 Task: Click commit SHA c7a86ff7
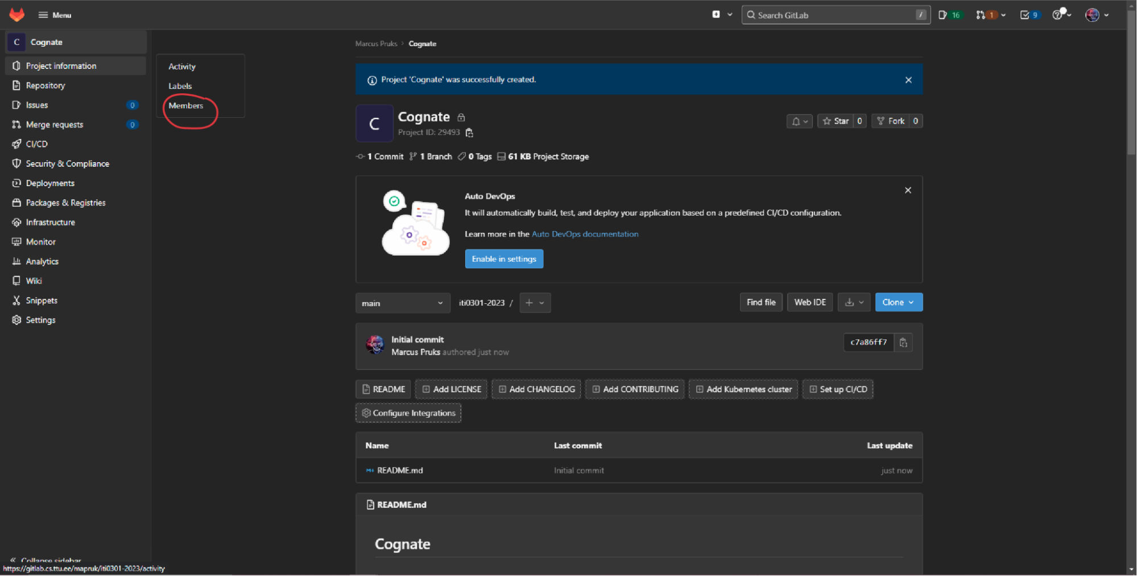(x=869, y=342)
